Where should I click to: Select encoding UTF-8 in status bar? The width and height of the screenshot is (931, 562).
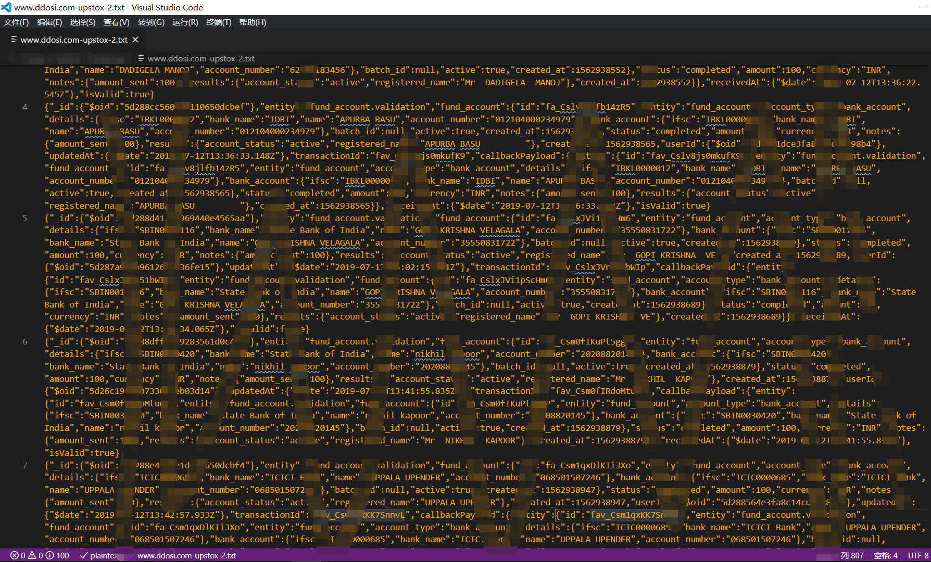click(x=919, y=556)
